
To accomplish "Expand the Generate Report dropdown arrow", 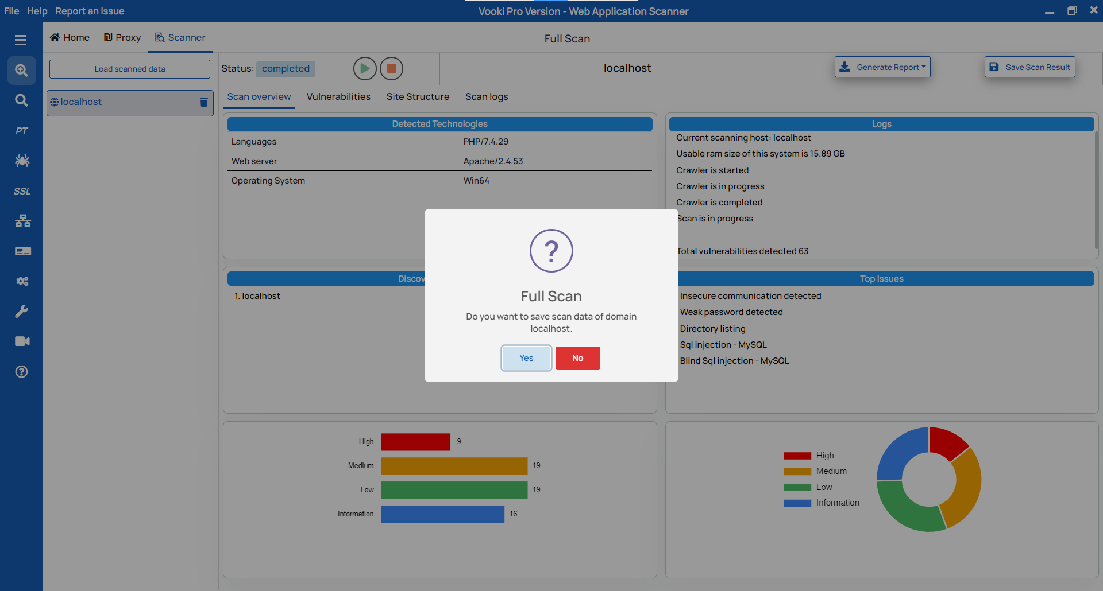I will [x=924, y=67].
